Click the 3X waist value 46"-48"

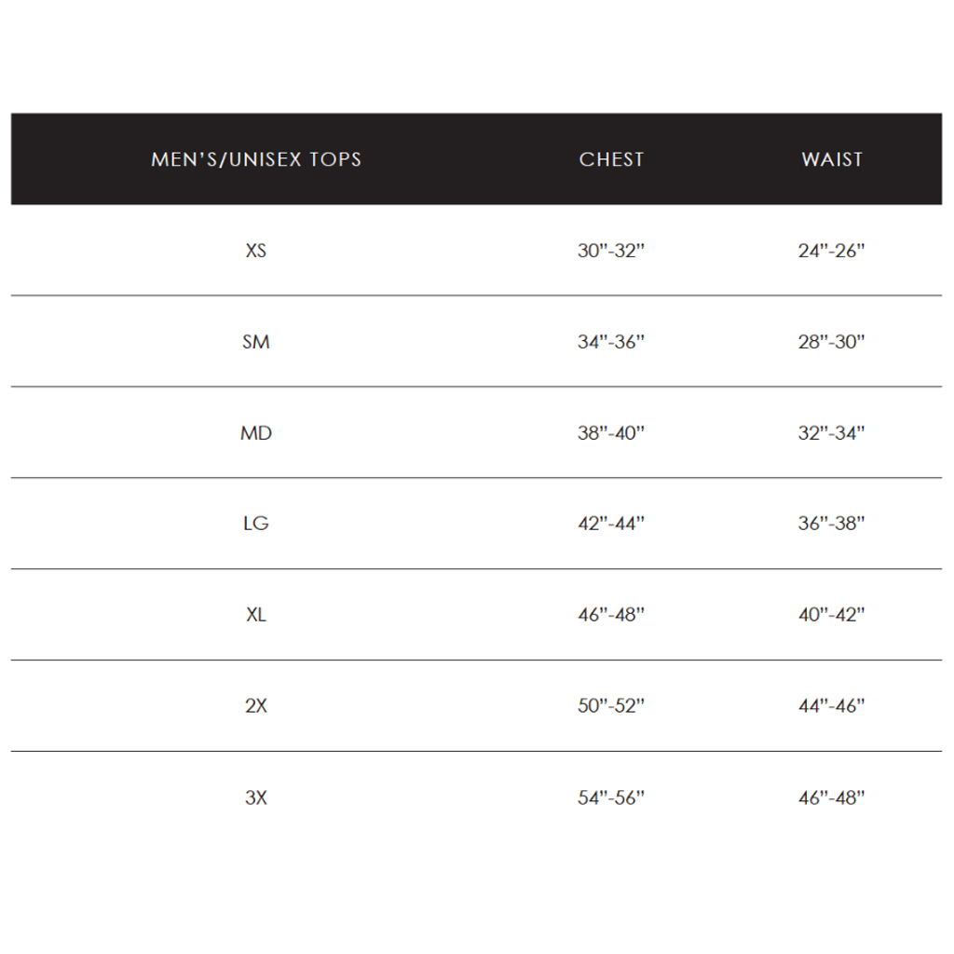832,797
